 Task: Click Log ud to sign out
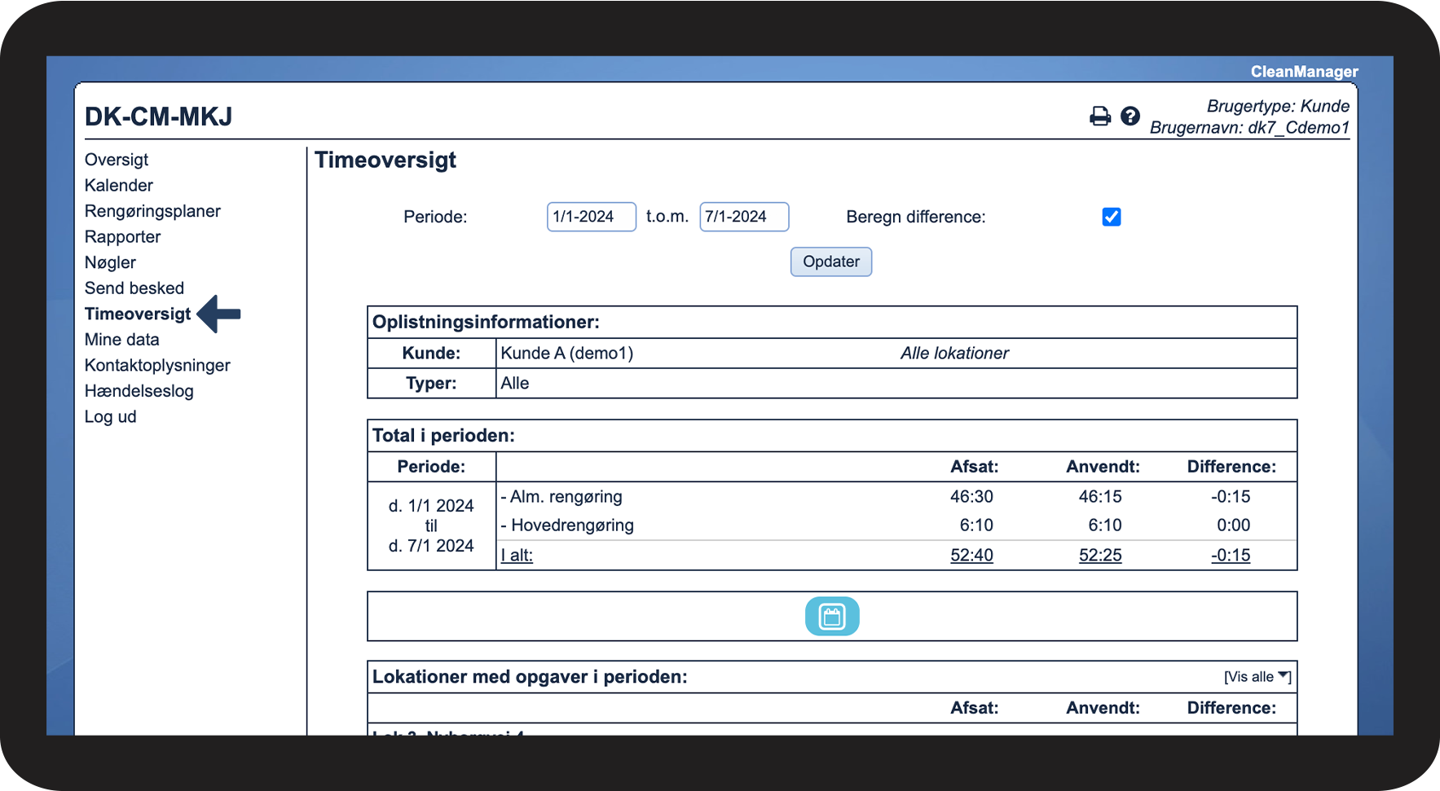click(x=111, y=417)
